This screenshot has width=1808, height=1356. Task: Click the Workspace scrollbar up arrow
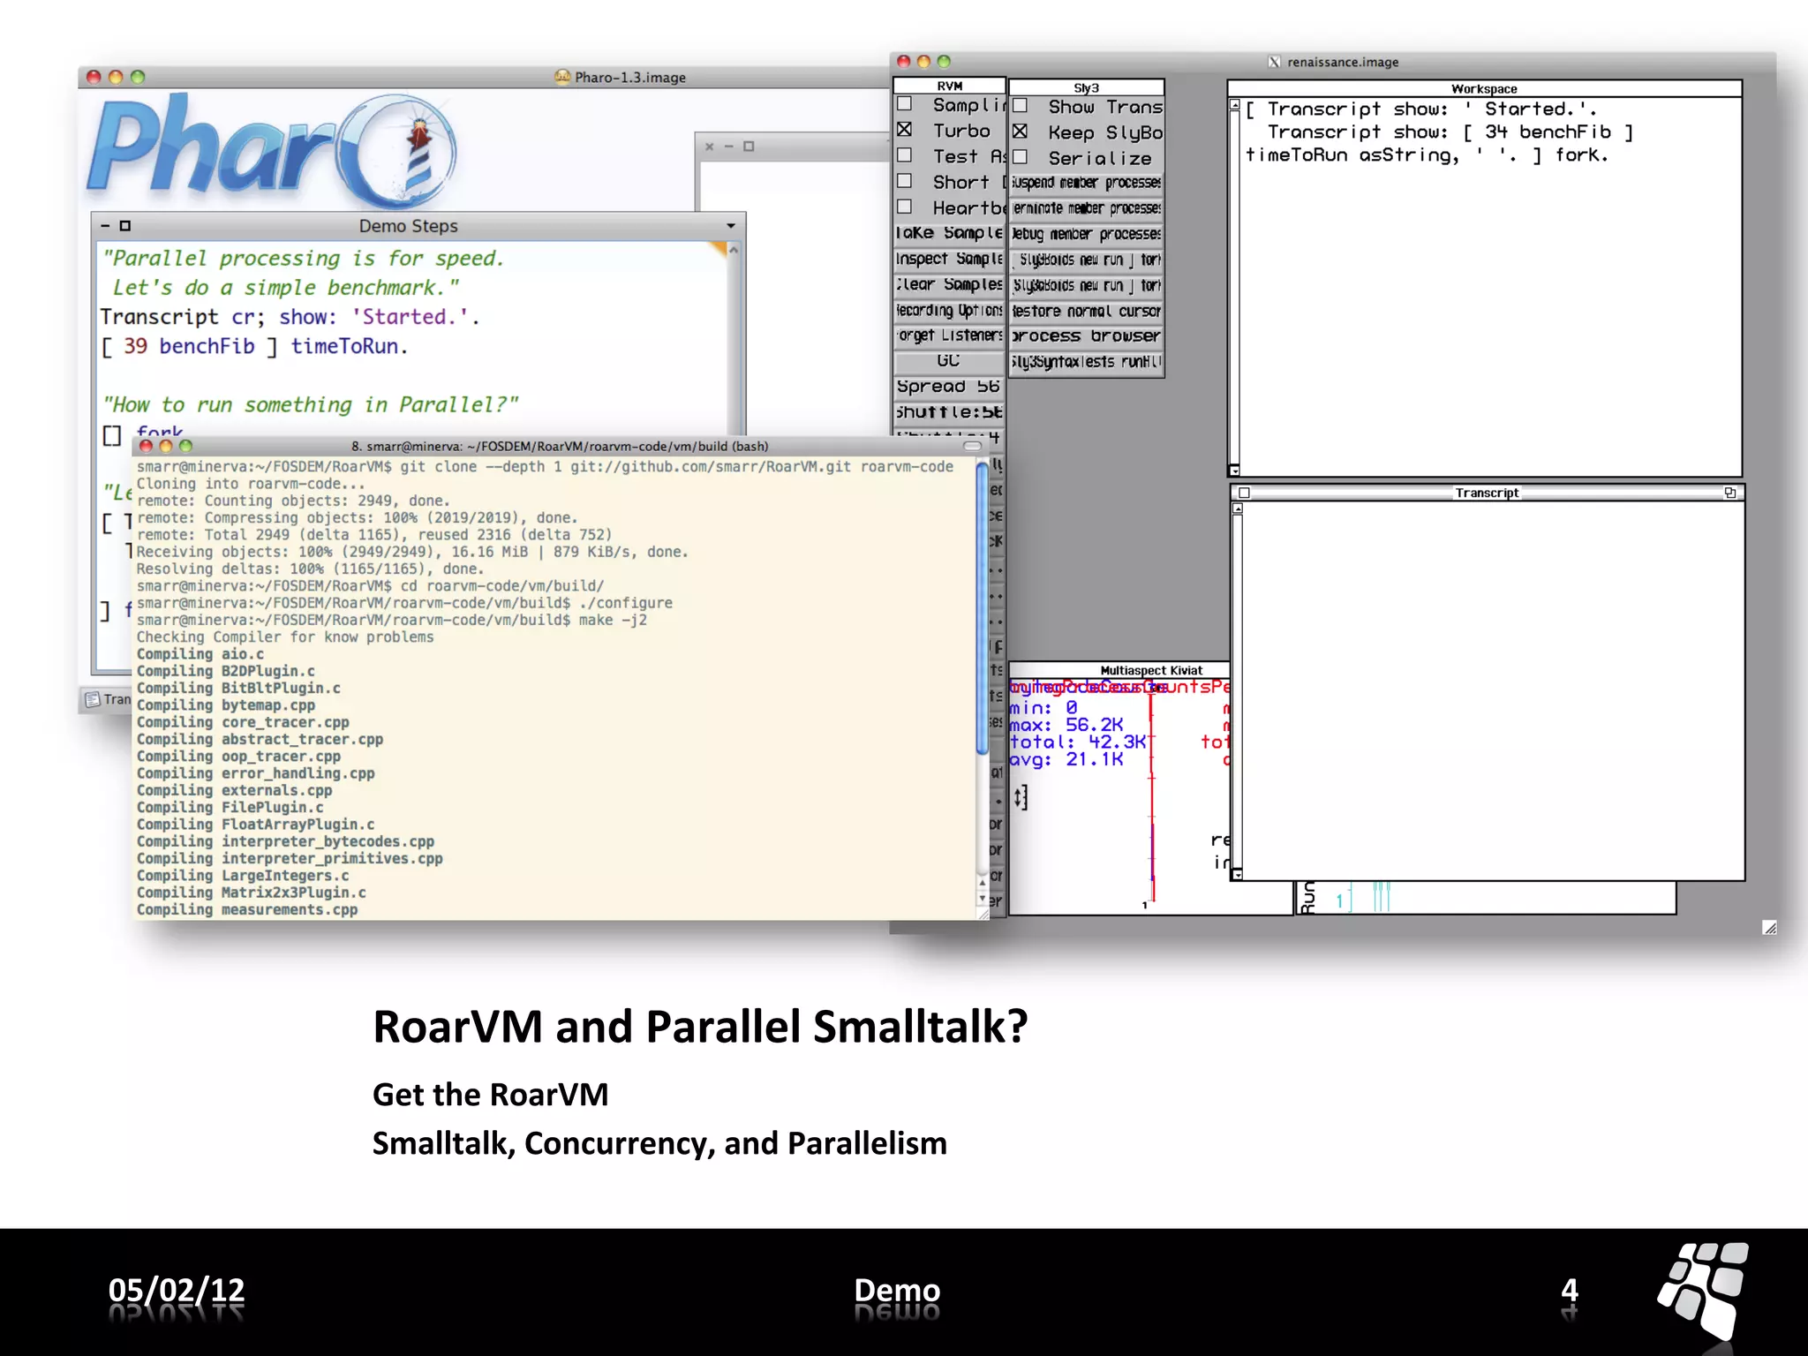click(x=1234, y=106)
